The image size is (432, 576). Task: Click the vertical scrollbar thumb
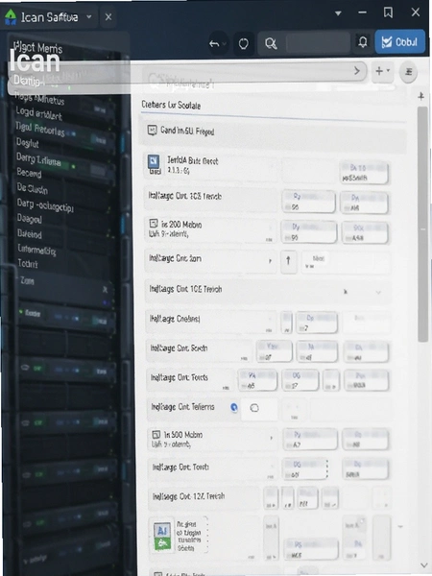coord(422,224)
